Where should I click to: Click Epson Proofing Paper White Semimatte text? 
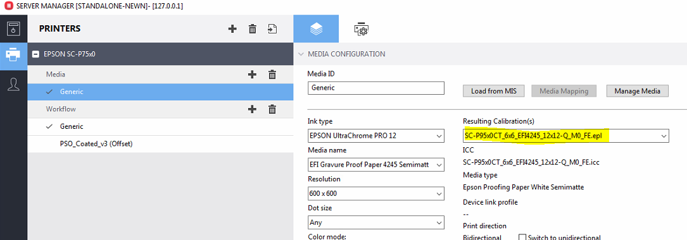point(523,187)
